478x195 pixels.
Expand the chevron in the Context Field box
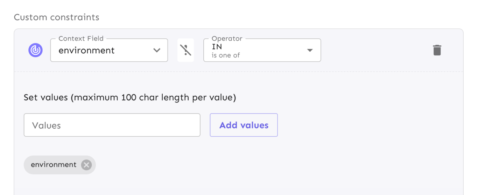pos(157,50)
